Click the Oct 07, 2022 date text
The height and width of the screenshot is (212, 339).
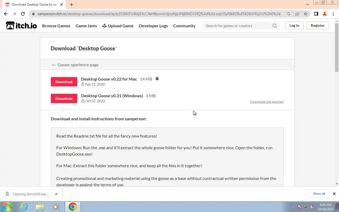click(x=95, y=101)
